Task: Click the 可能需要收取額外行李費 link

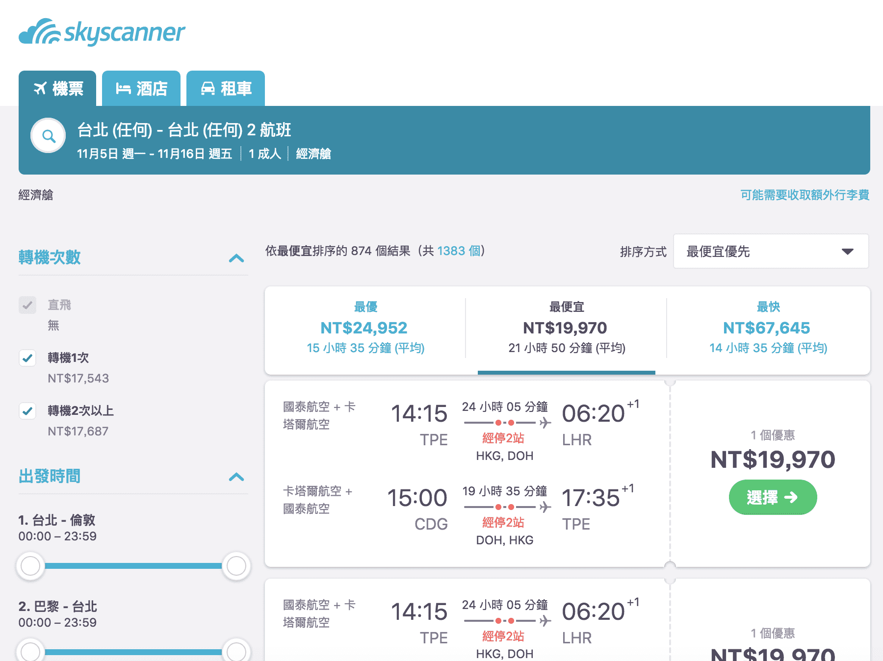Action: click(805, 195)
